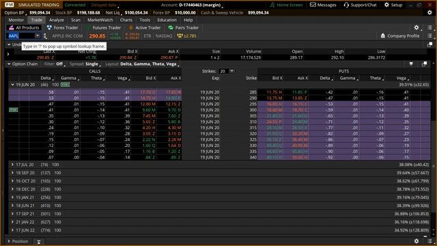Expand the 18 SEP 20 expiration
Viewport: 437px width, 246px height.
(12, 173)
